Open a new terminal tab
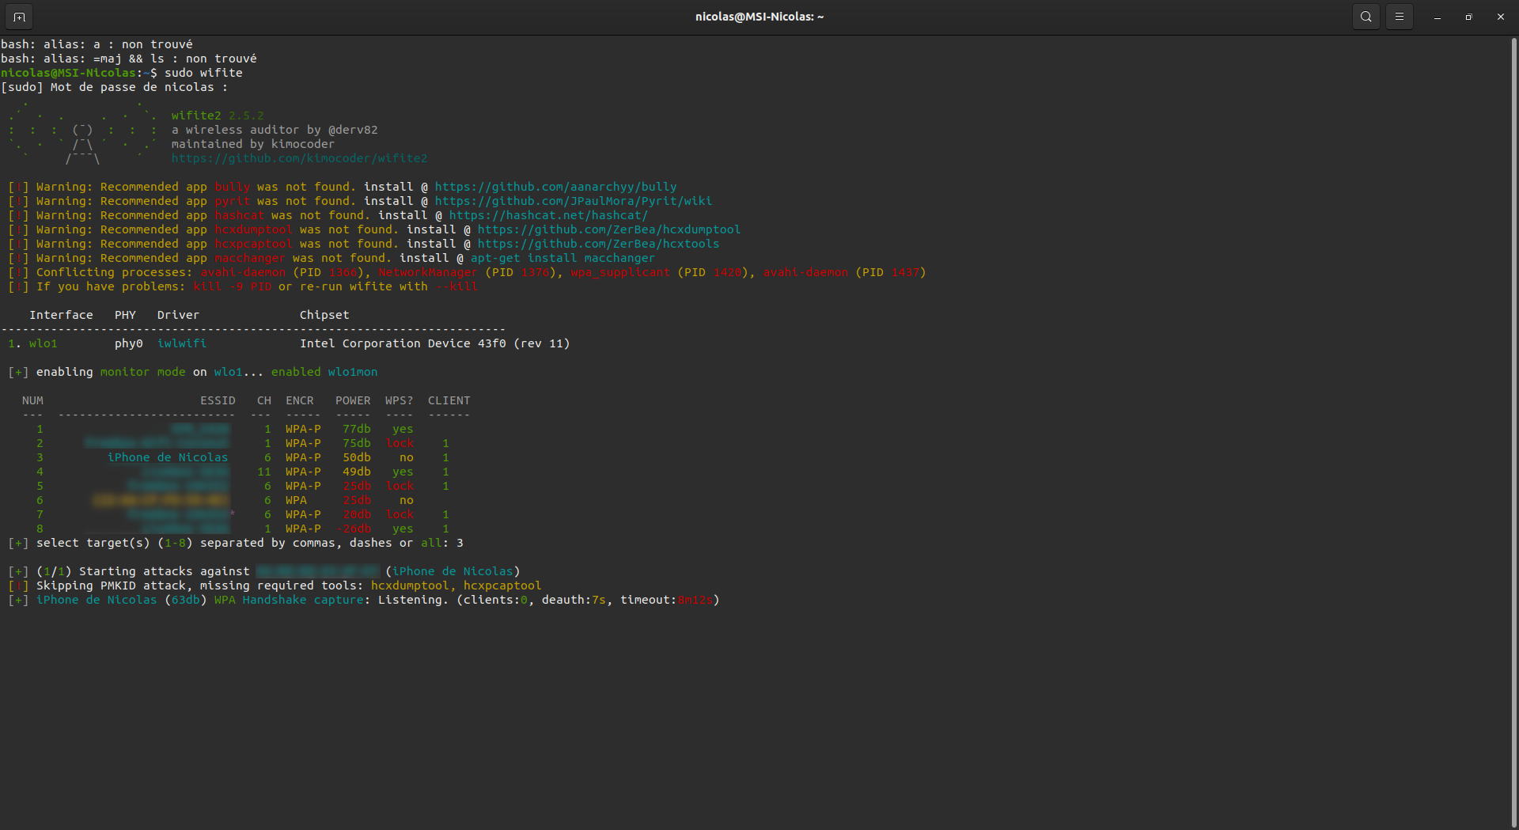Screen dimensions: 1519x830 pyautogui.click(x=19, y=17)
